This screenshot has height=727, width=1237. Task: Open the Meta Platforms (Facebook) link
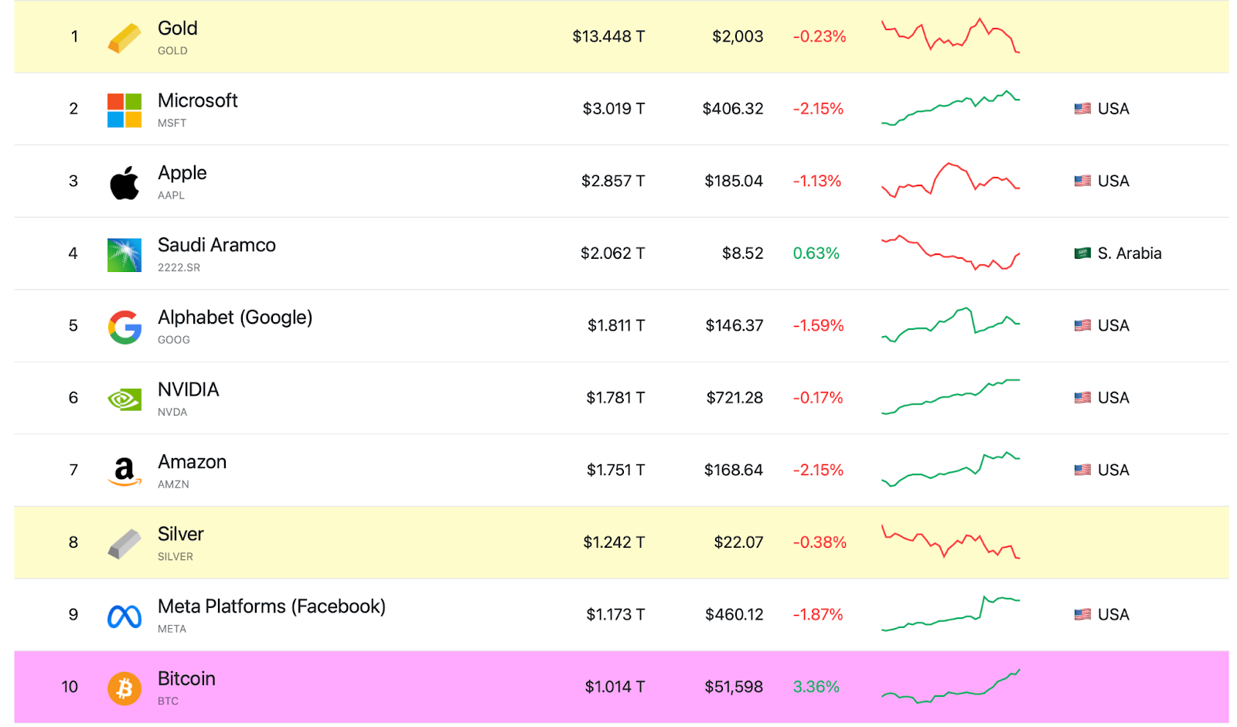point(271,606)
